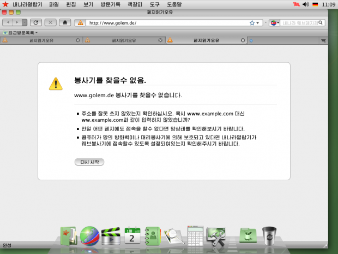Viewport: 338px width, 254px height.
Task: Open the search engine selector dropdown
Action: (x=275, y=23)
